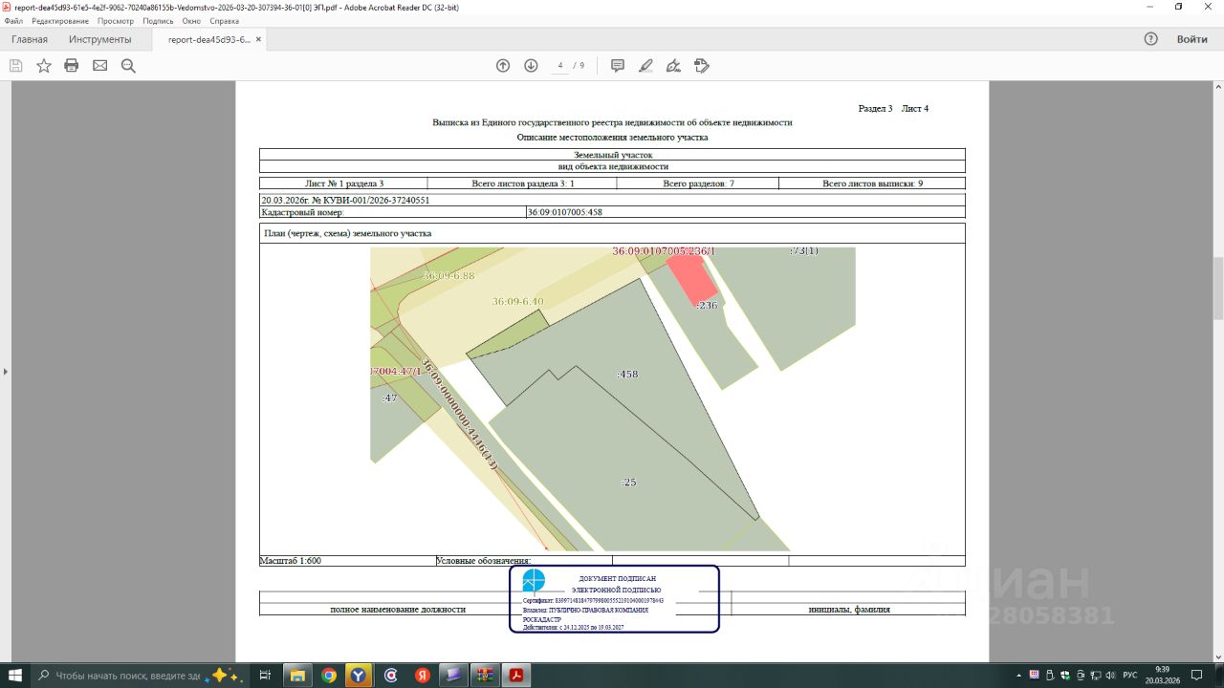
Task: Close the report-dea45d93 document tab
Action: click(258, 40)
